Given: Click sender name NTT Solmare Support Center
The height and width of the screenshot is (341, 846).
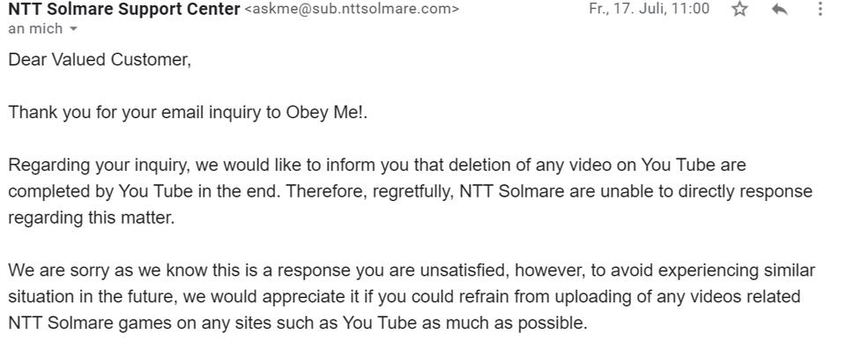Looking at the screenshot, I should (x=124, y=9).
